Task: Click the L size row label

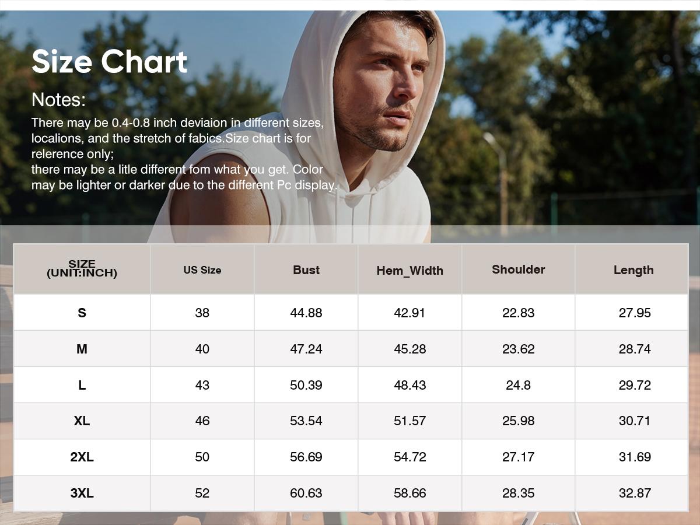Action: click(x=82, y=385)
